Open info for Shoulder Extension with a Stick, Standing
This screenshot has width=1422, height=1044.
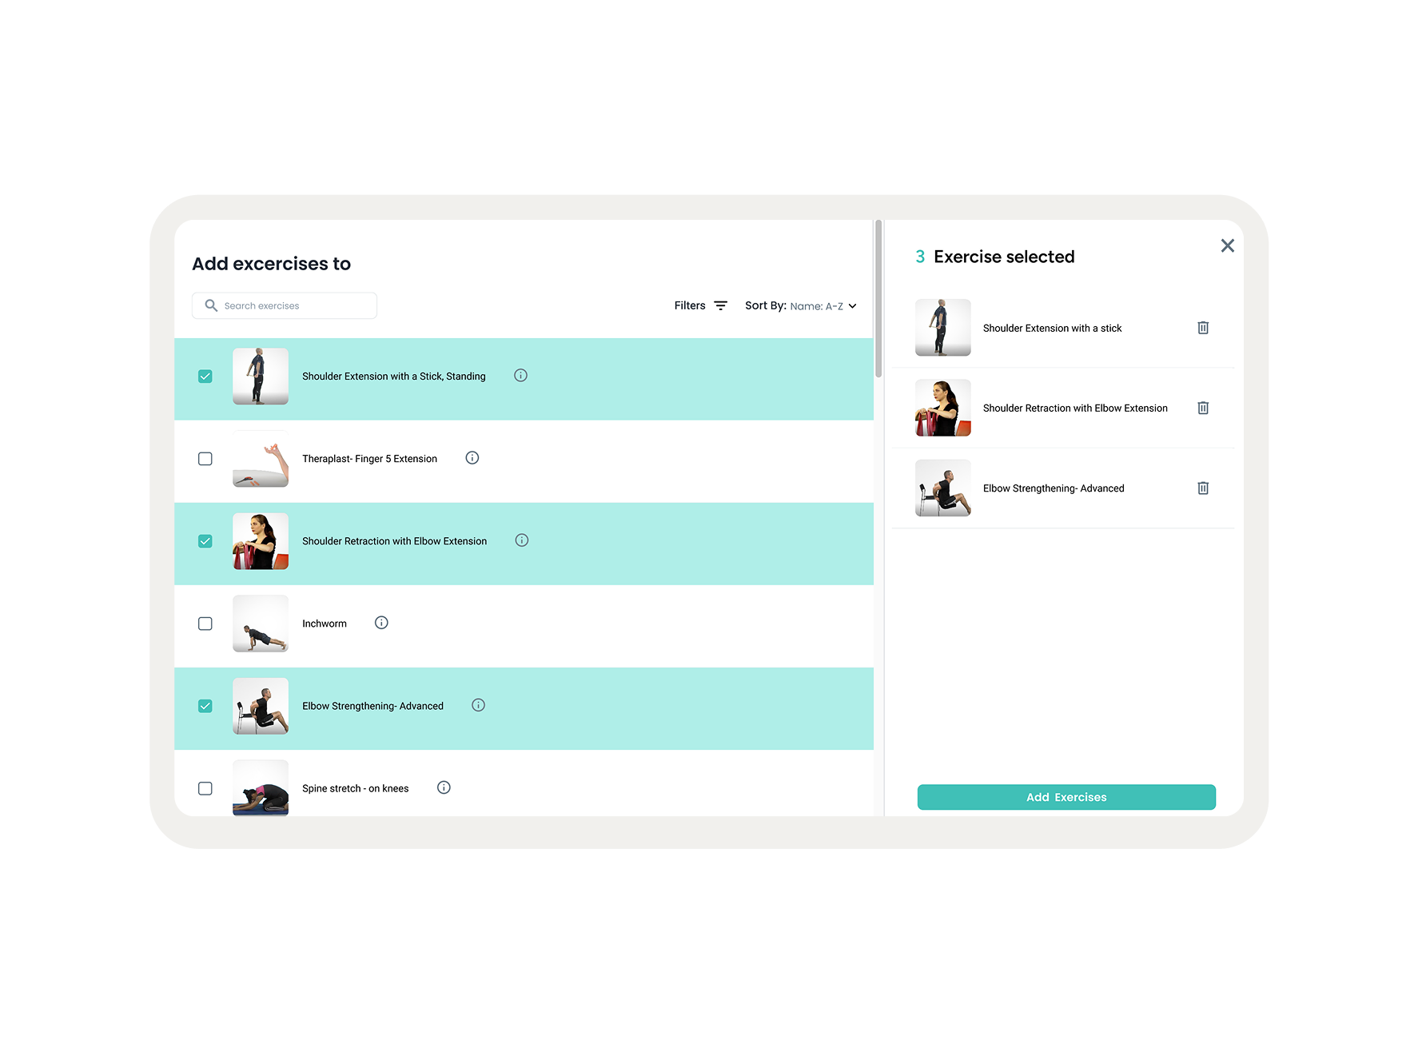click(520, 376)
